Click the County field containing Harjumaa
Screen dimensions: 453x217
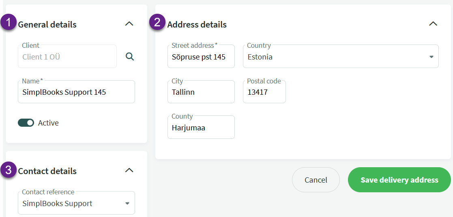coord(201,127)
